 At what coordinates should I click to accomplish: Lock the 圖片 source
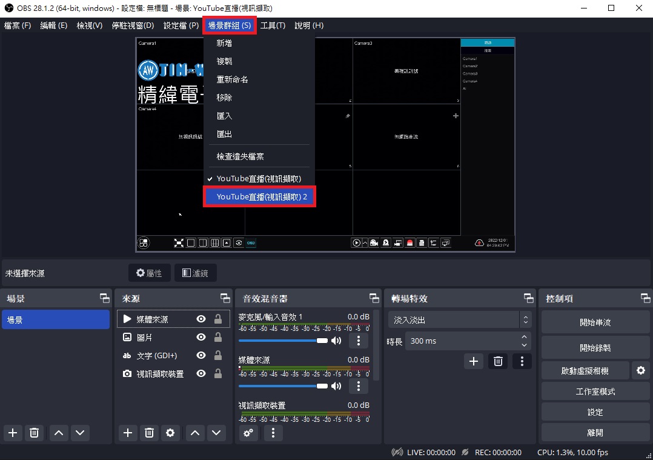click(x=218, y=337)
